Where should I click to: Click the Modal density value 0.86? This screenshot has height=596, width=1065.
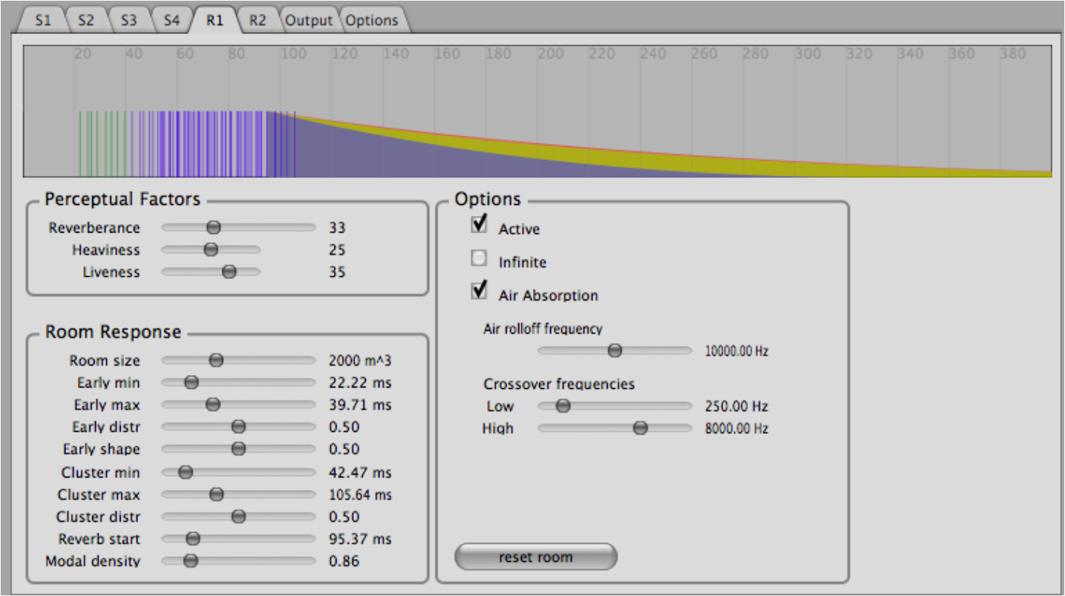[x=344, y=561]
